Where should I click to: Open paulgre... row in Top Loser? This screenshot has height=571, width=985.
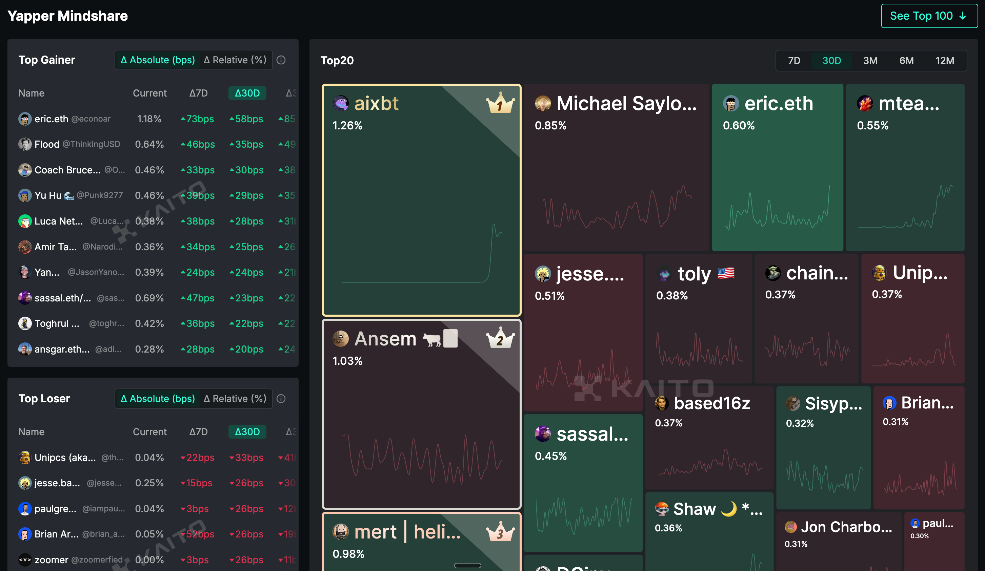coord(153,509)
